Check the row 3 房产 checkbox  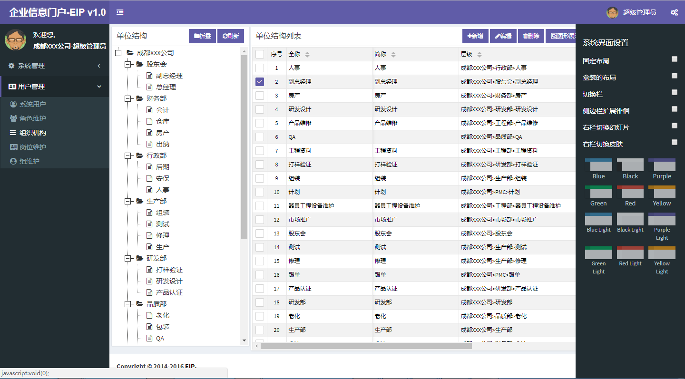260,96
